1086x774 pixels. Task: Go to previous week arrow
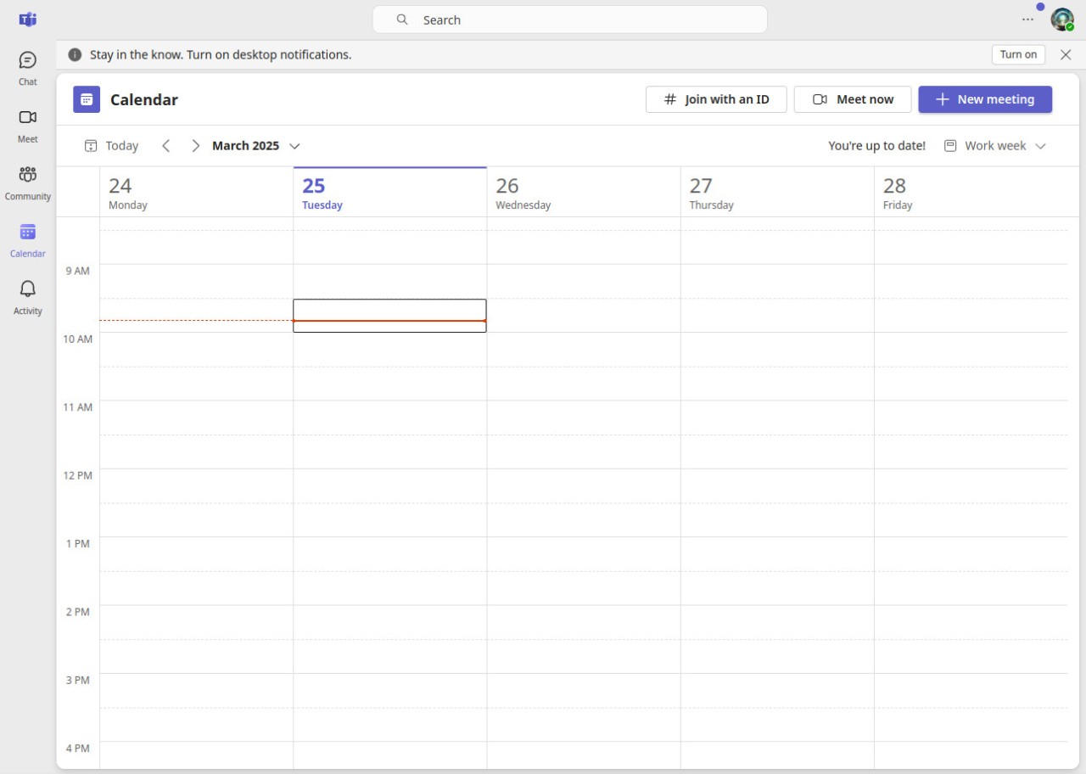166,146
